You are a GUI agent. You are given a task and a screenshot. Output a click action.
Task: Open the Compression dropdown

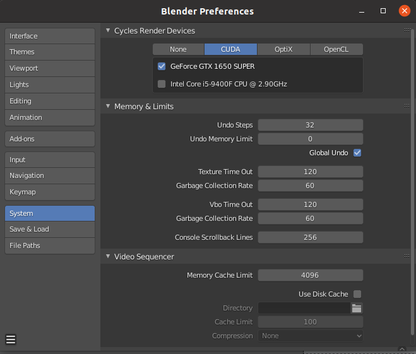pyautogui.click(x=311, y=336)
